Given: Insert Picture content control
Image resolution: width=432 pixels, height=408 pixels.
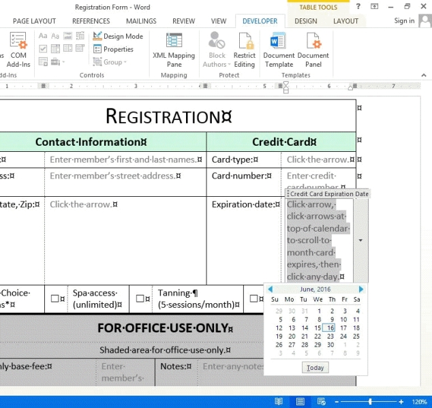Looking at the screenshot, I should click(x=67, y=36).
